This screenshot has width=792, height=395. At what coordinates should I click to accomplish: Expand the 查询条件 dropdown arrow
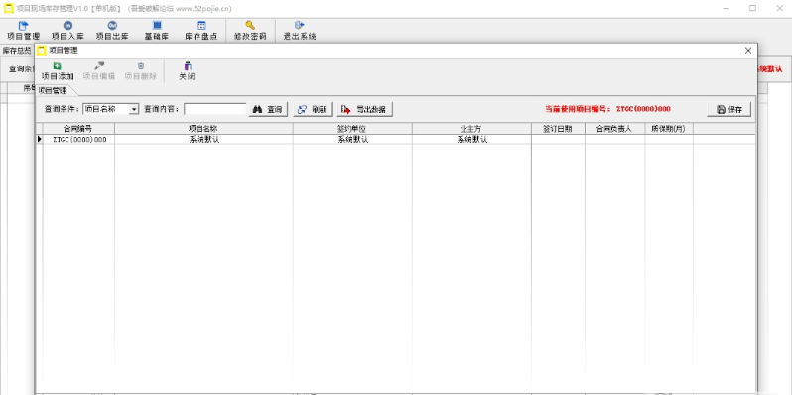134,109
